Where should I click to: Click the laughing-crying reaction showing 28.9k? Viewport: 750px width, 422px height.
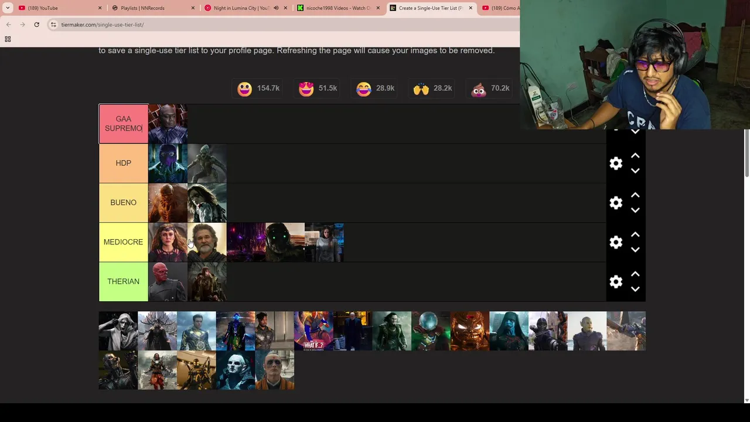[x=375, y=89]
